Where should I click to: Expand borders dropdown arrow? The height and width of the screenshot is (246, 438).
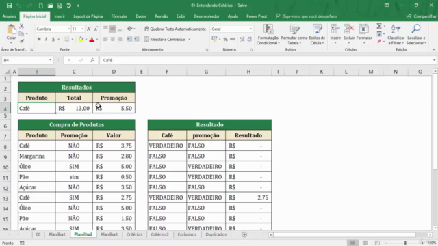tap(72, 40)
